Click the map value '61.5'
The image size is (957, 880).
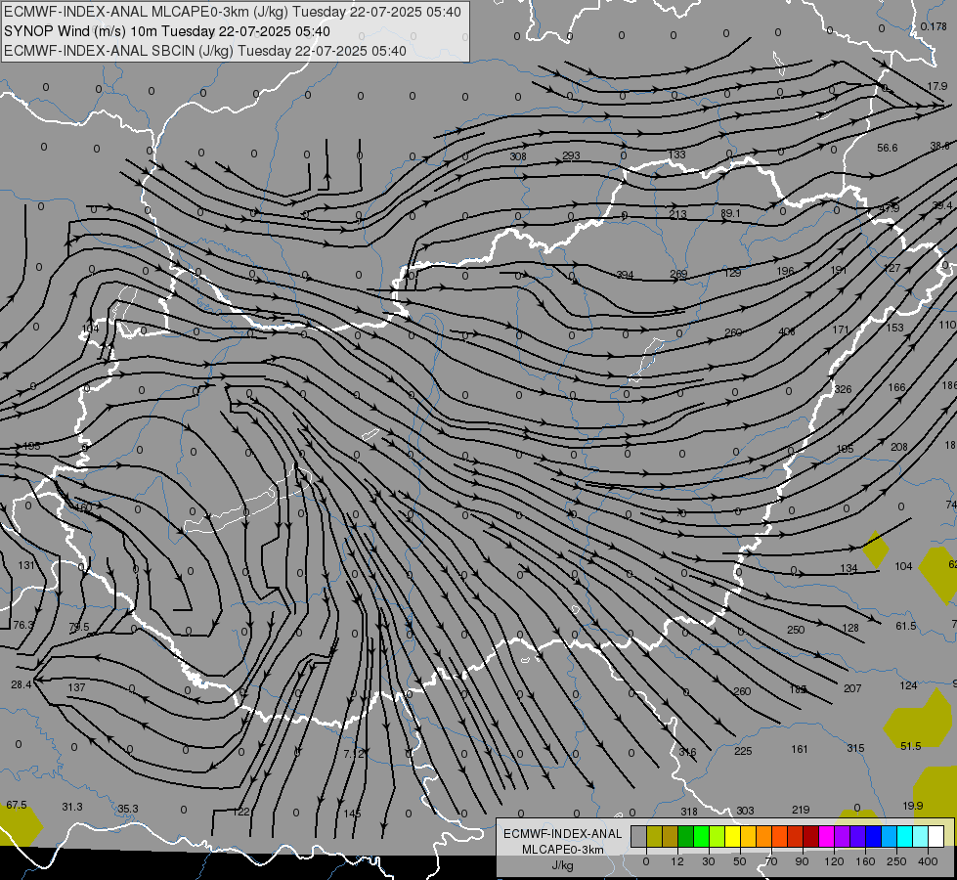pyautogui.click(x=906, y=626)
